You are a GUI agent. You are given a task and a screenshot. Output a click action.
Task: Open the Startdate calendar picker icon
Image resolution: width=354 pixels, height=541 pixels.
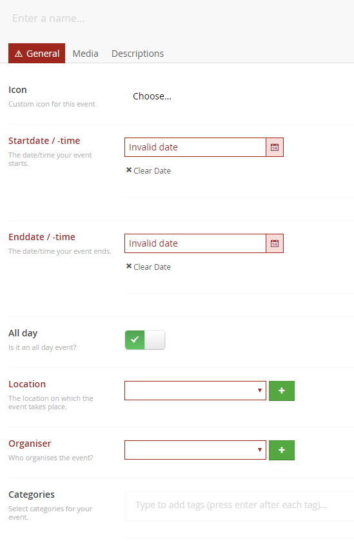(275, 147)
